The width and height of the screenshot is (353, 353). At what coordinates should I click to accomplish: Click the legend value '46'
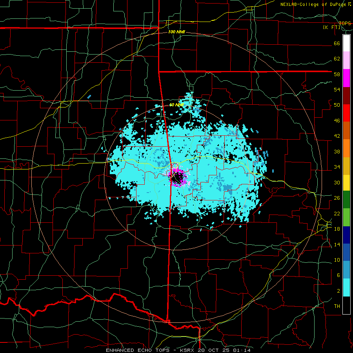point(337,121)
